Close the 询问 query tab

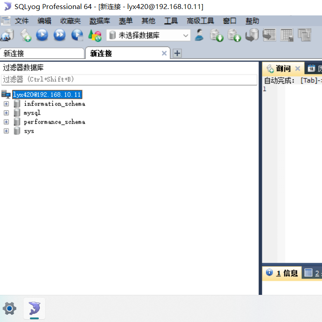point(298,68)
